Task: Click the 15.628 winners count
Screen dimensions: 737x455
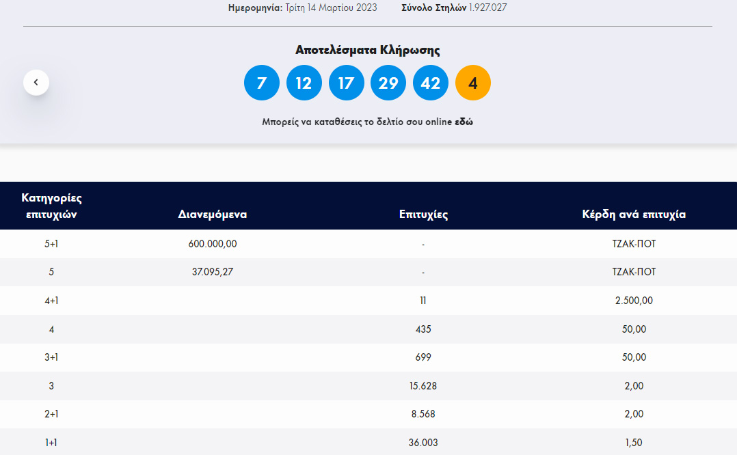Action: (x=423, y=386)
